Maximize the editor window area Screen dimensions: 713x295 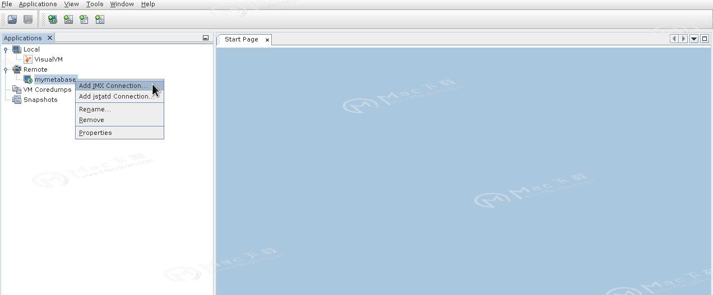(x=705, y=39)
